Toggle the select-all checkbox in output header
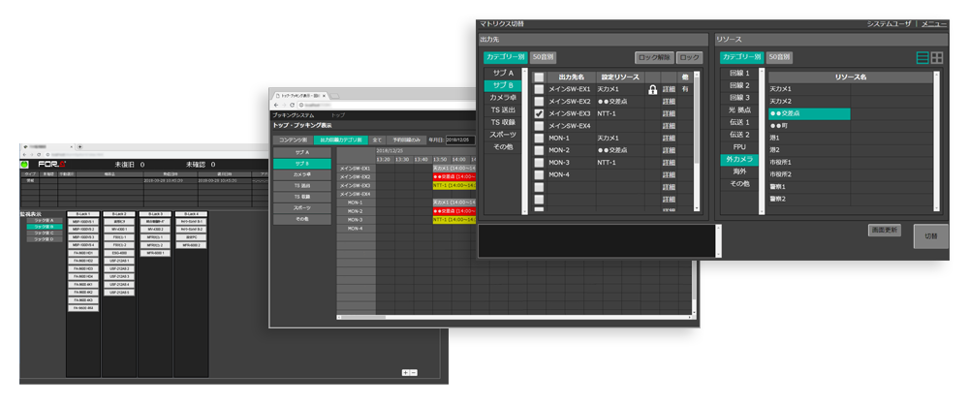The width and height of the screenshot is (969, 404). click(539, 77)
